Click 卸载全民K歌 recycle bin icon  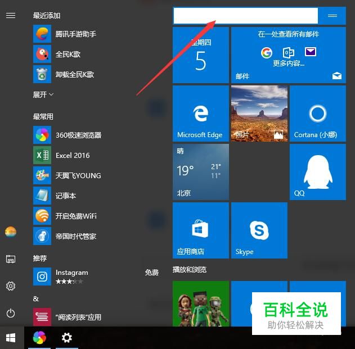click(42, 74)
